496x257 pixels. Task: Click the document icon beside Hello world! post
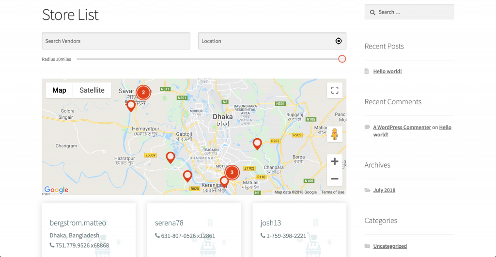click(x=367, y=71)
